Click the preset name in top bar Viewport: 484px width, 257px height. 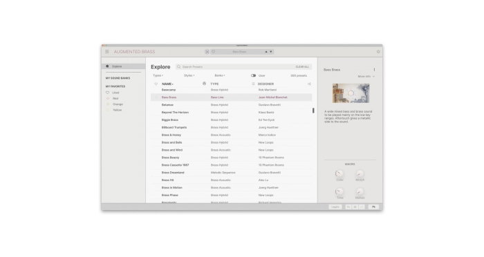(239, 52)
